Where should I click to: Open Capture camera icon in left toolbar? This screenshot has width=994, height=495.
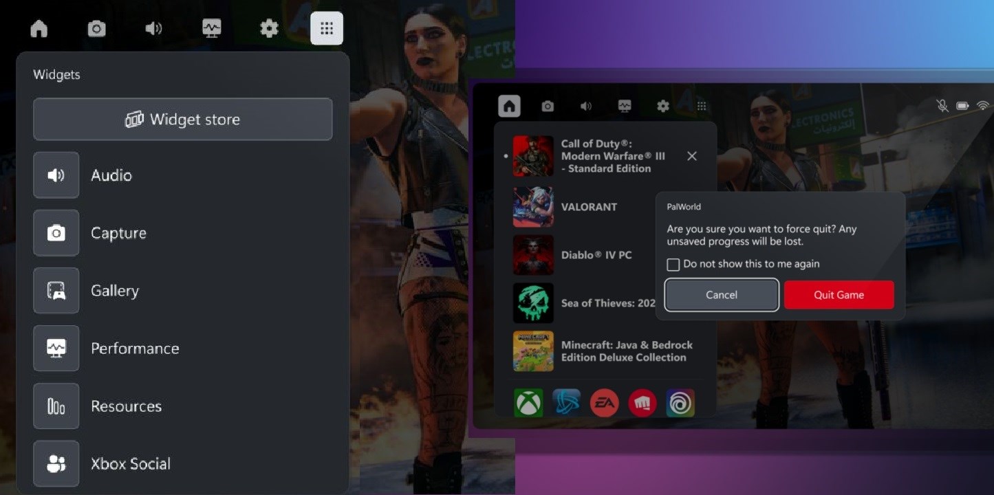click(x=96, y=28)
